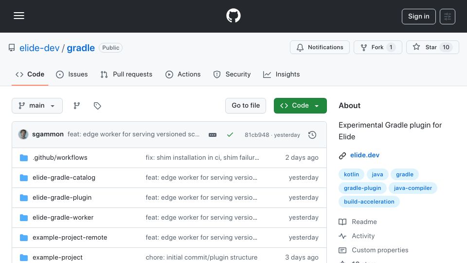Open the hamburger navigation menu
The image size is (467, 263).
[19, 16]
